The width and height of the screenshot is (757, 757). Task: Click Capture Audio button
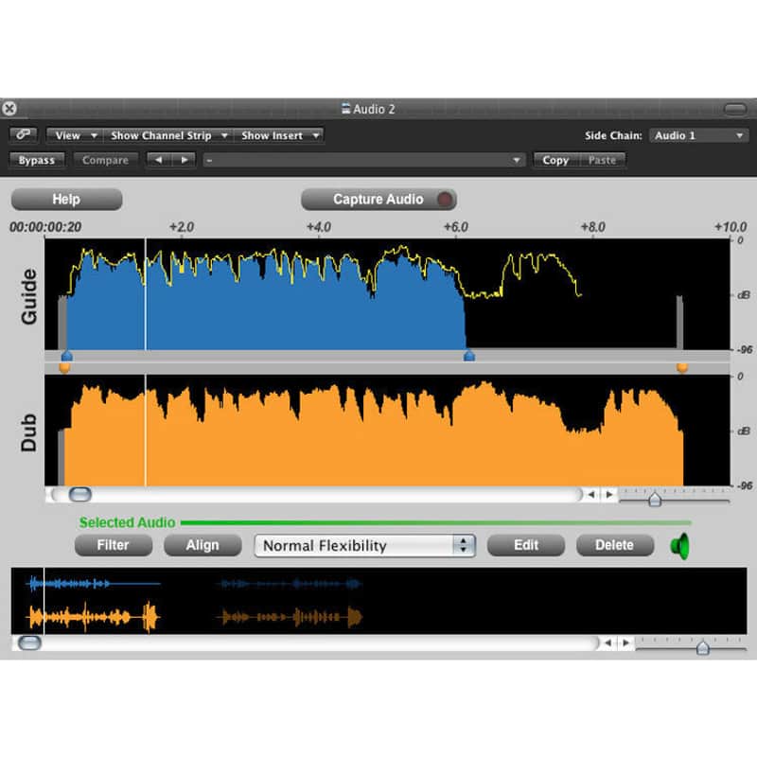point(378,200)
